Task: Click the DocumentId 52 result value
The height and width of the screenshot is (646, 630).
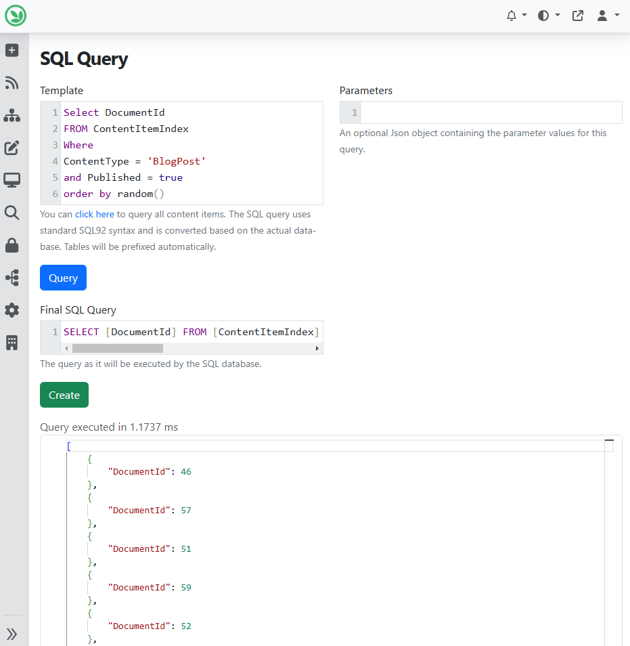Action: (x=186, y=626)
